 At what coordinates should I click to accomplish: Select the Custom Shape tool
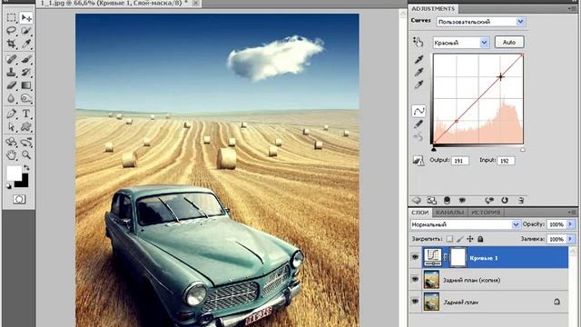pos(26,127)
